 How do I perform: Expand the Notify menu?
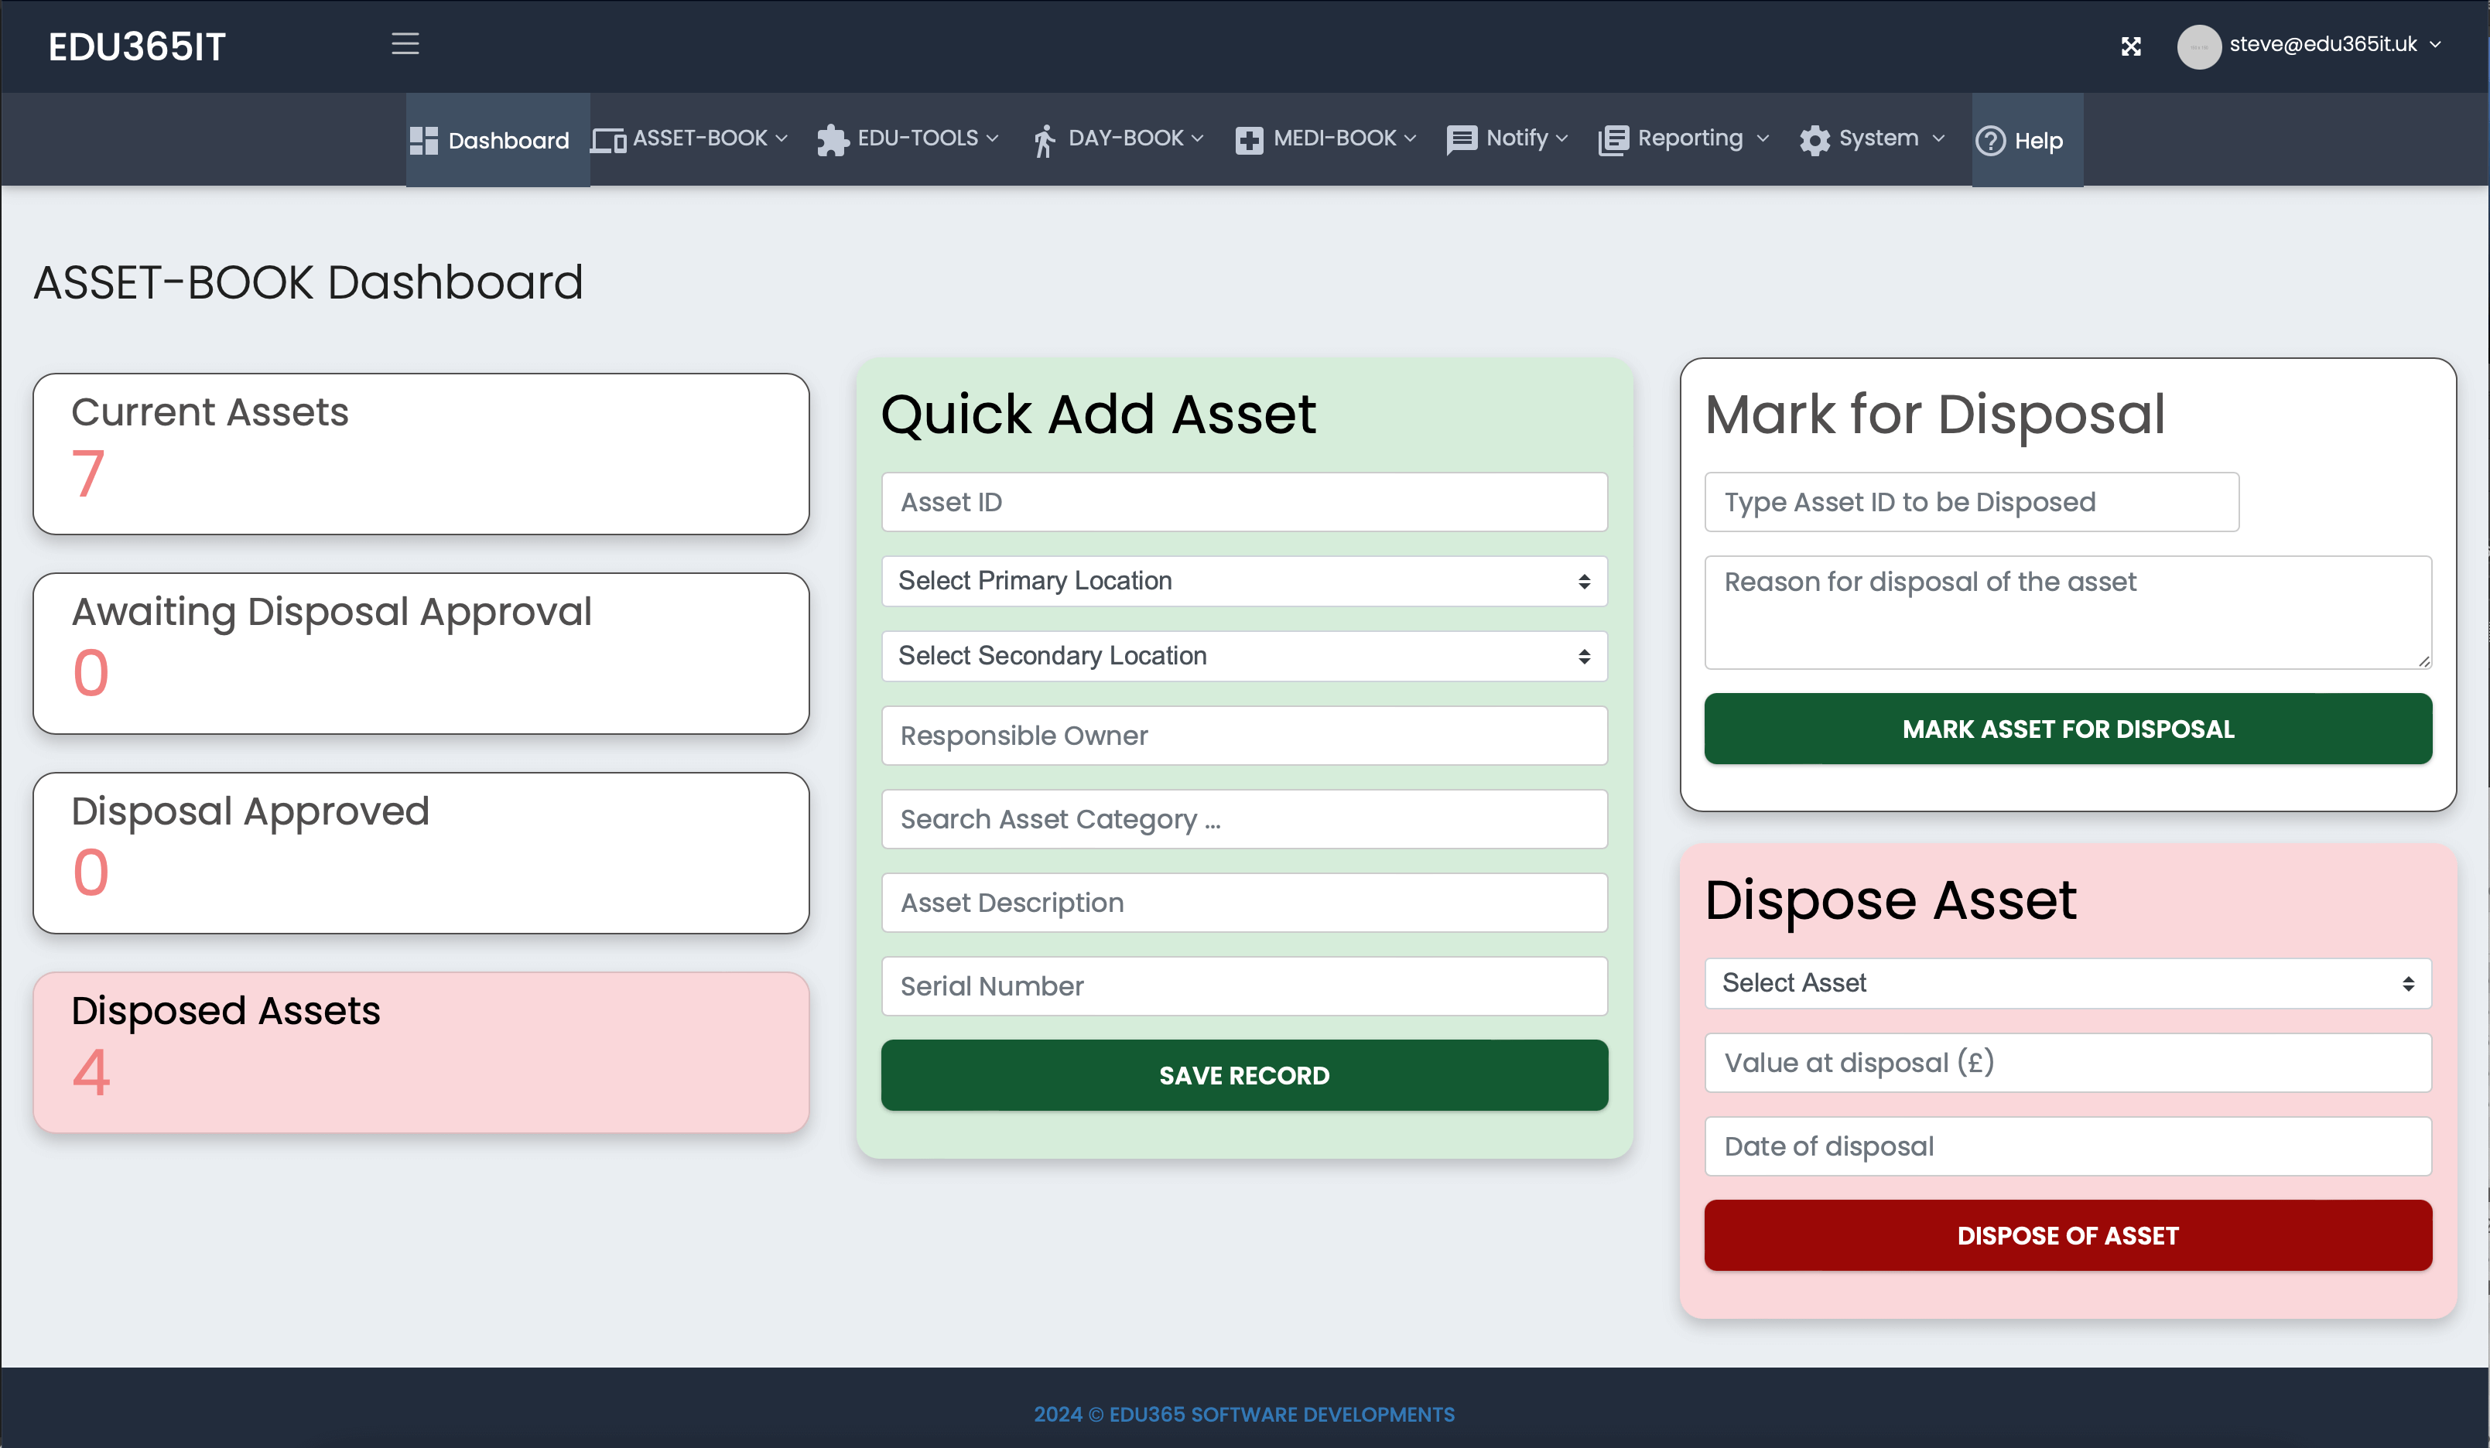[1508, 139]
